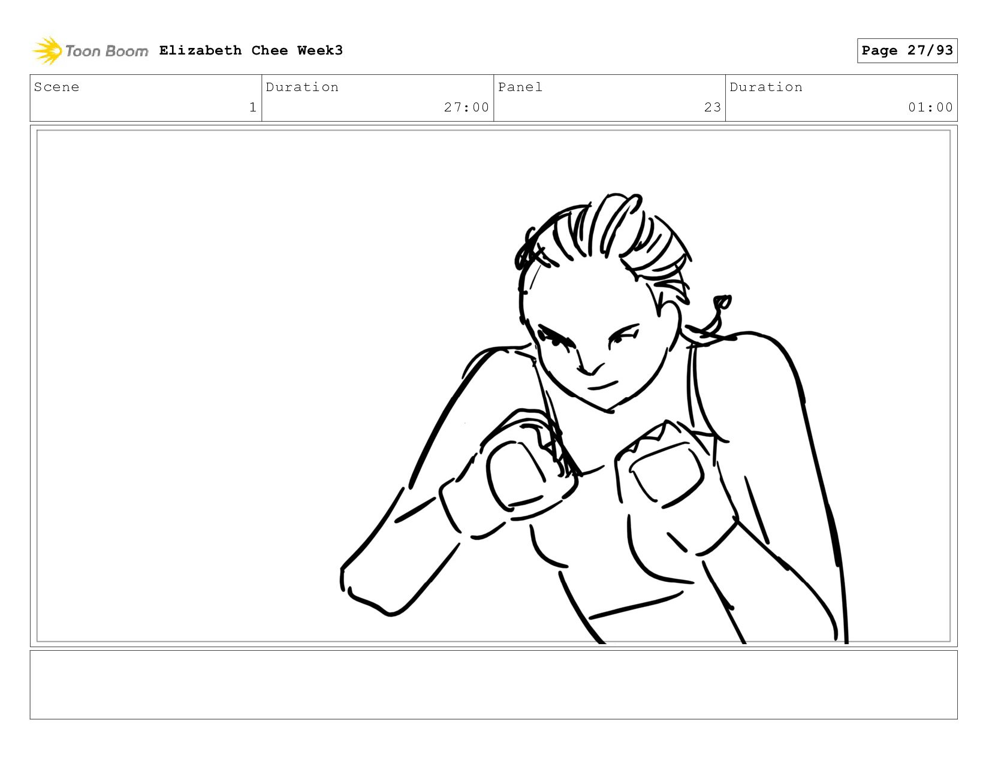Click the Duration label next to Scene
989x764 pixels.
click(302, 87)
